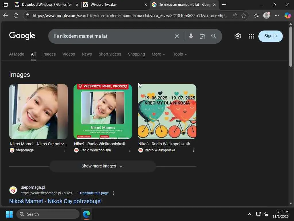294x221 pixels.
Task: Submit search with magnifying glass icon
Action: [x=214, y=36]
